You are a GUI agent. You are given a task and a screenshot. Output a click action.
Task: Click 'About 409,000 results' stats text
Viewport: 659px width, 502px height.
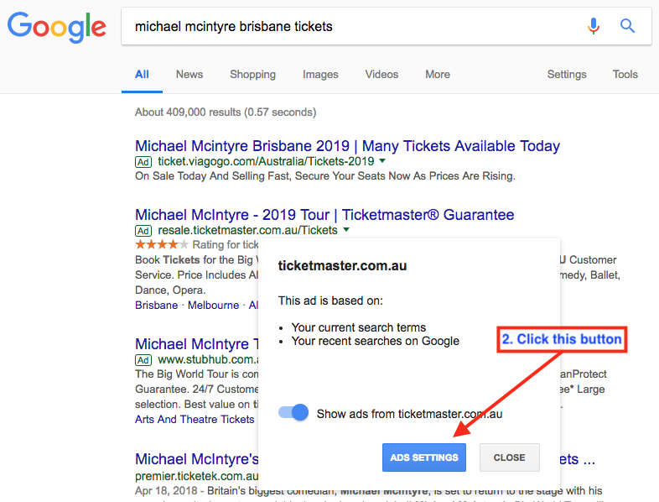point(226,112)
